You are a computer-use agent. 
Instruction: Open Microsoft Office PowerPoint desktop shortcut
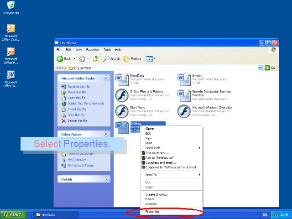coord(10,52)
